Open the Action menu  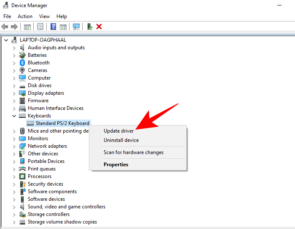25,16
